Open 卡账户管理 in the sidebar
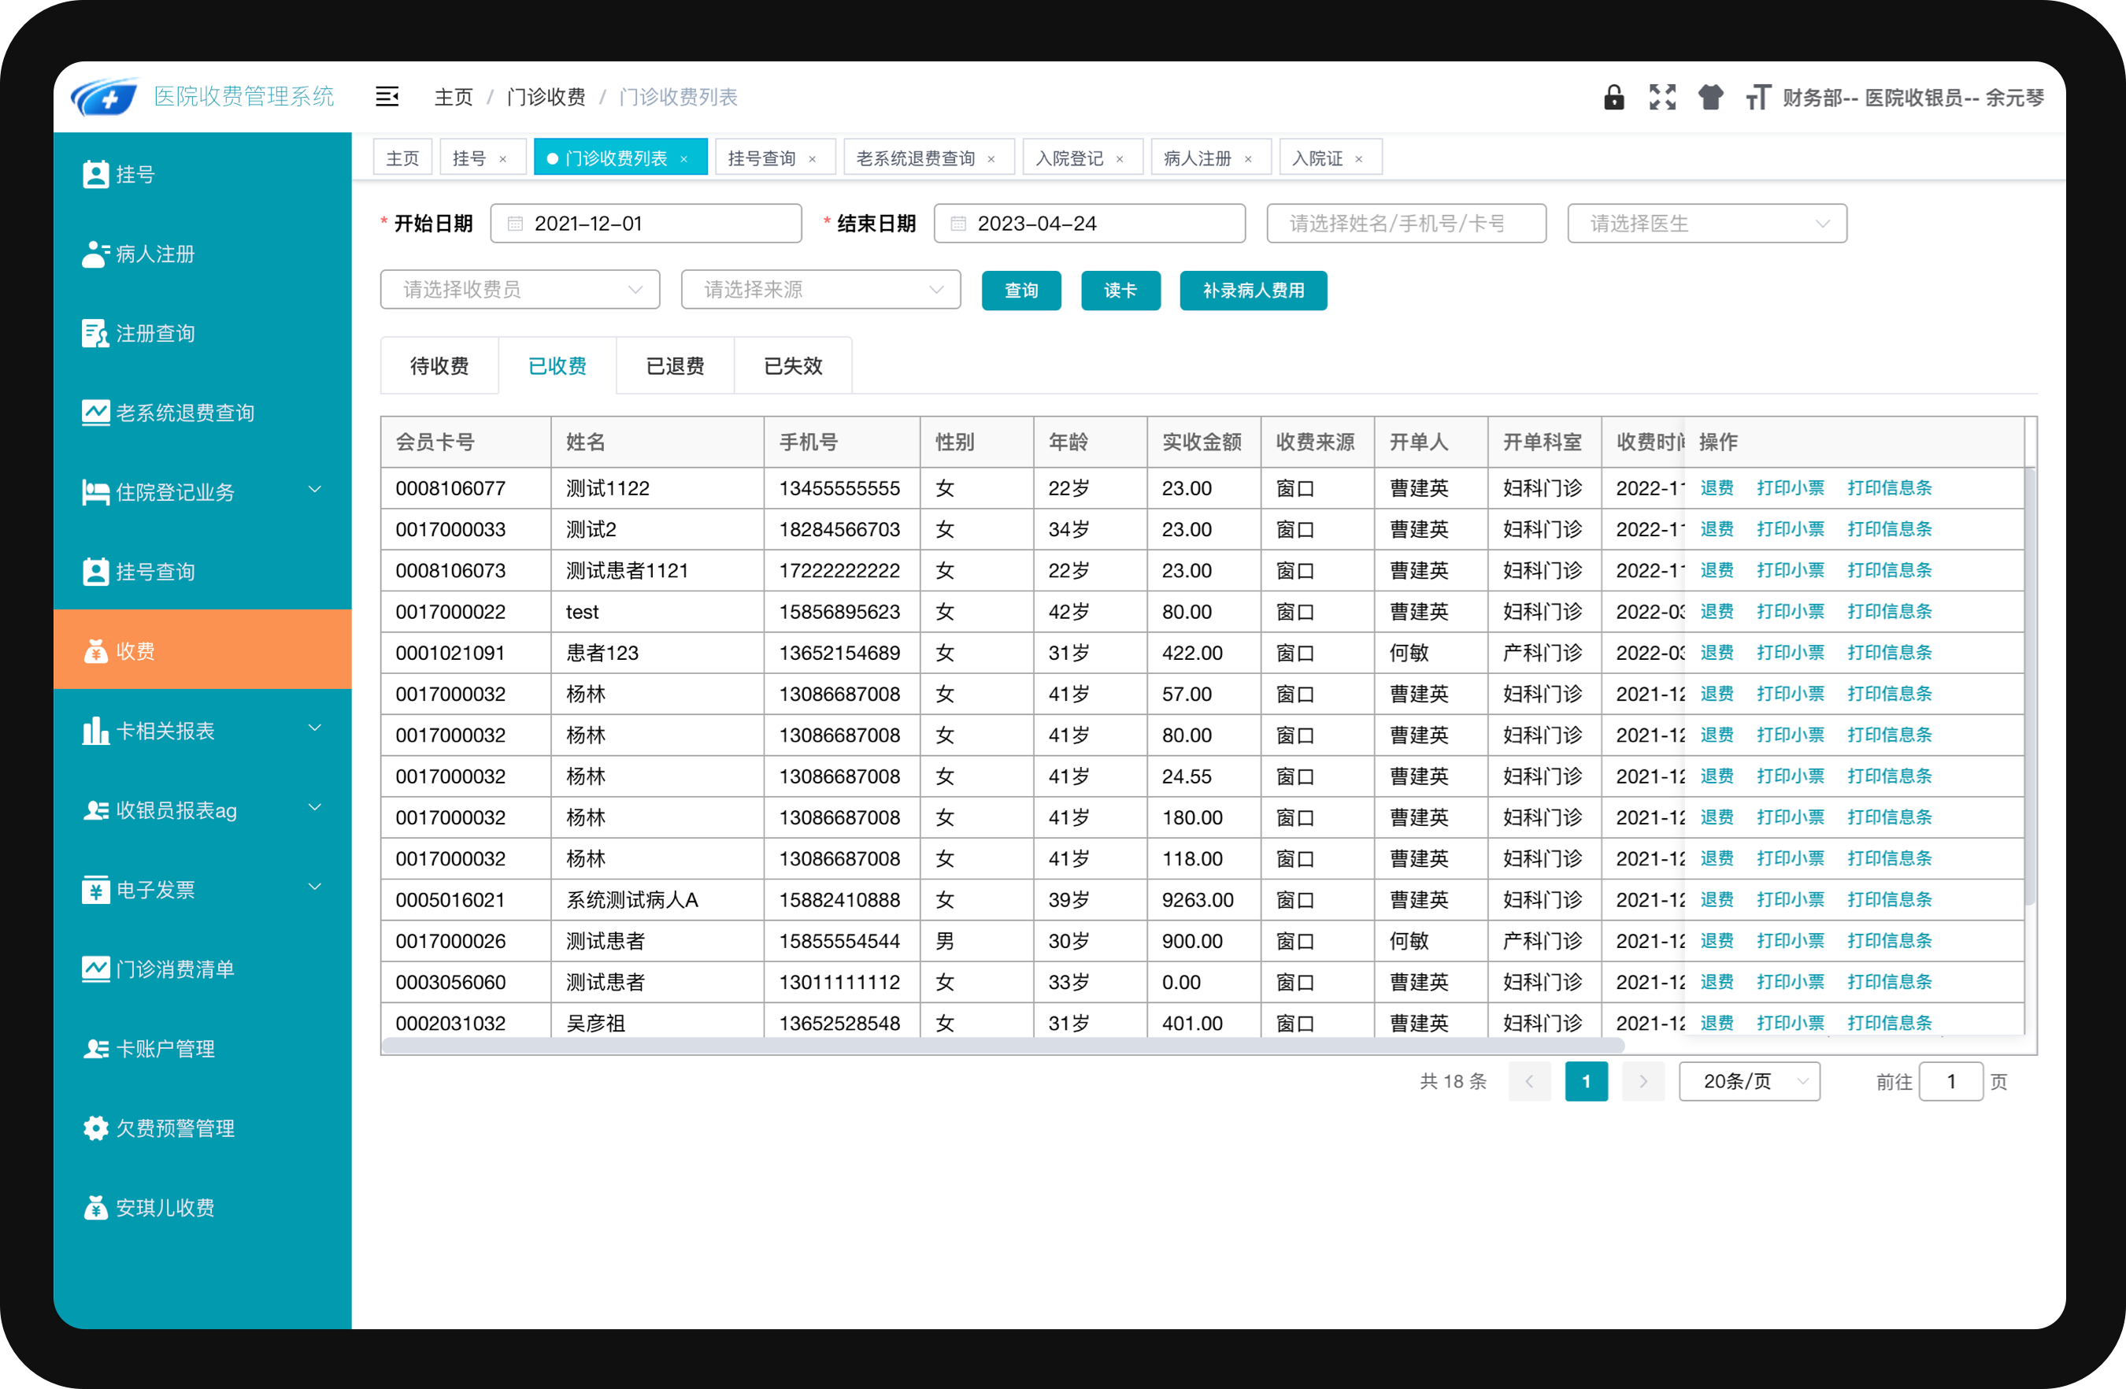2126x1389 pixels. [203, 1049]
